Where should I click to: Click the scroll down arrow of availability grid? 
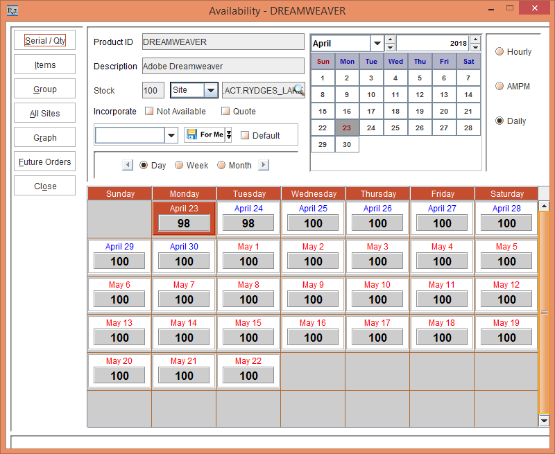click(544, 421)
